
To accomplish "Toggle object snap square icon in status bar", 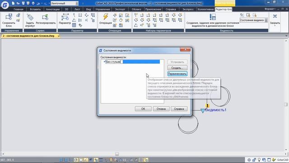I will pos(81,160).
